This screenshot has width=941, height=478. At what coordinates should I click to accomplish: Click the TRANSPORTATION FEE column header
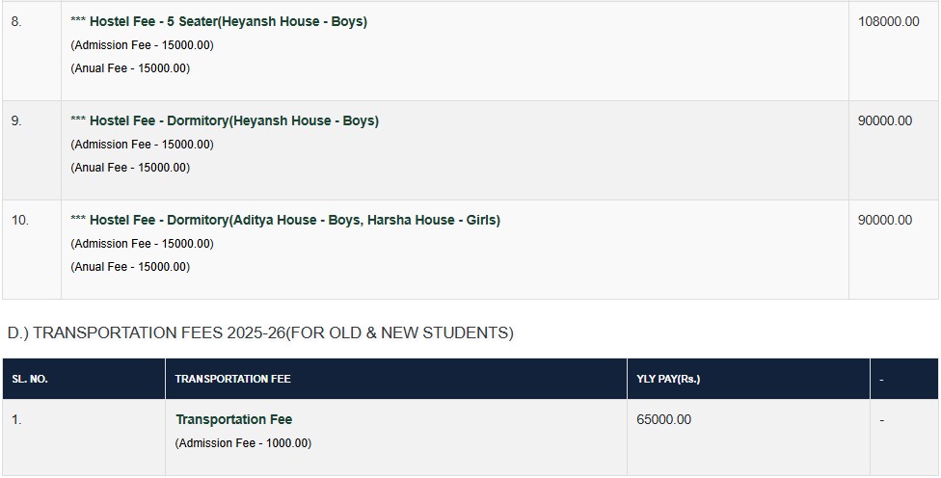pos(232,379)
